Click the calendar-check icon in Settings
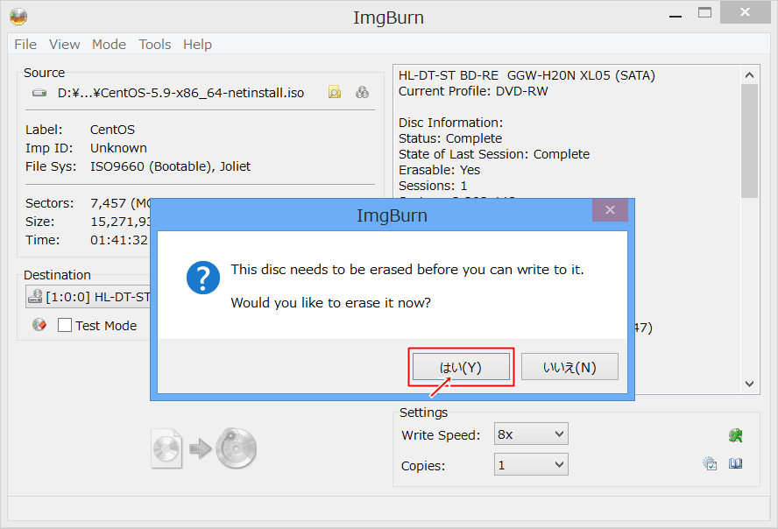 (710, 464)
